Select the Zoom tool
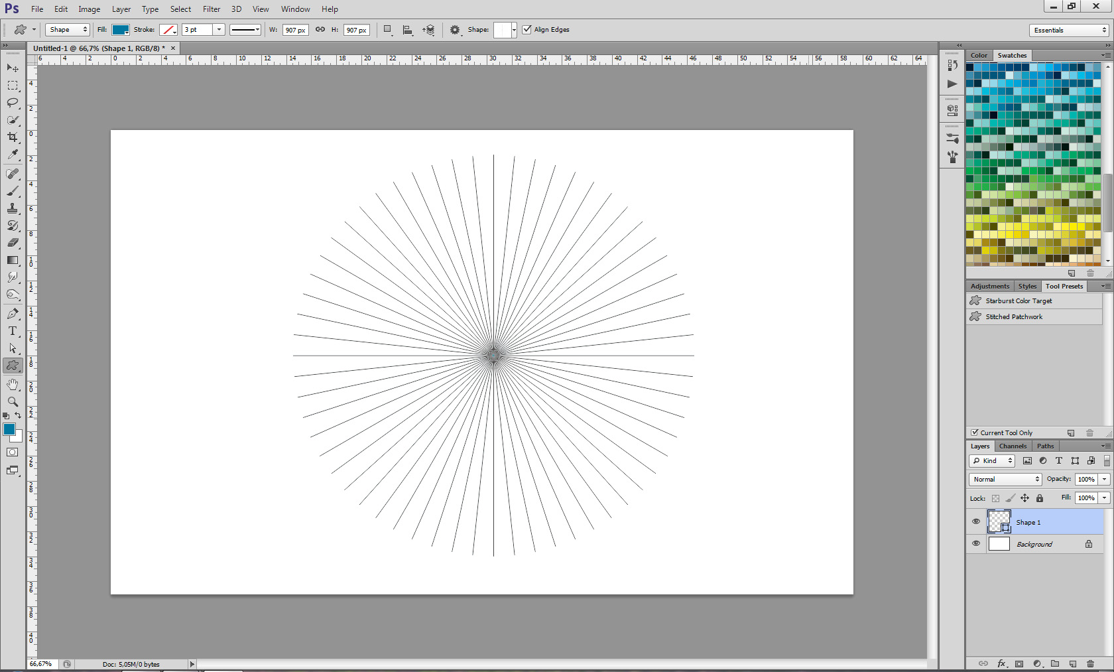The image size is (1114, 672). [13, 402]
